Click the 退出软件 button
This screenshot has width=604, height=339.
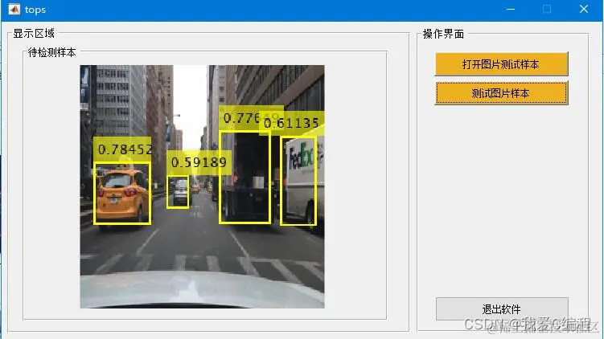point(502,308)
